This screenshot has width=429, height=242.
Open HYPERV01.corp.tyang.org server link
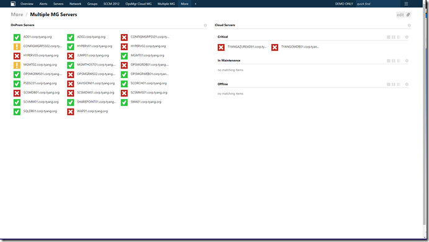coord(94,46)
